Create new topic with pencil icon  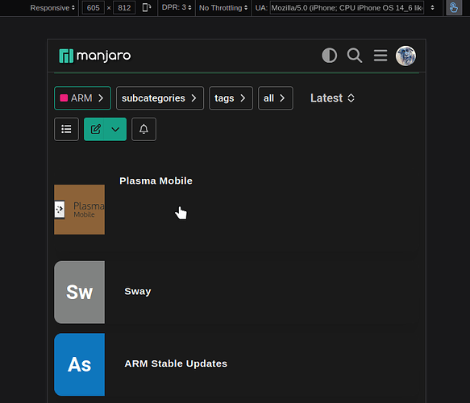click(x=96, y=130)
